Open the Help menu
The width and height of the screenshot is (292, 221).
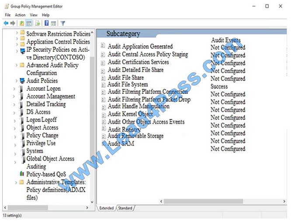[45, 15]
